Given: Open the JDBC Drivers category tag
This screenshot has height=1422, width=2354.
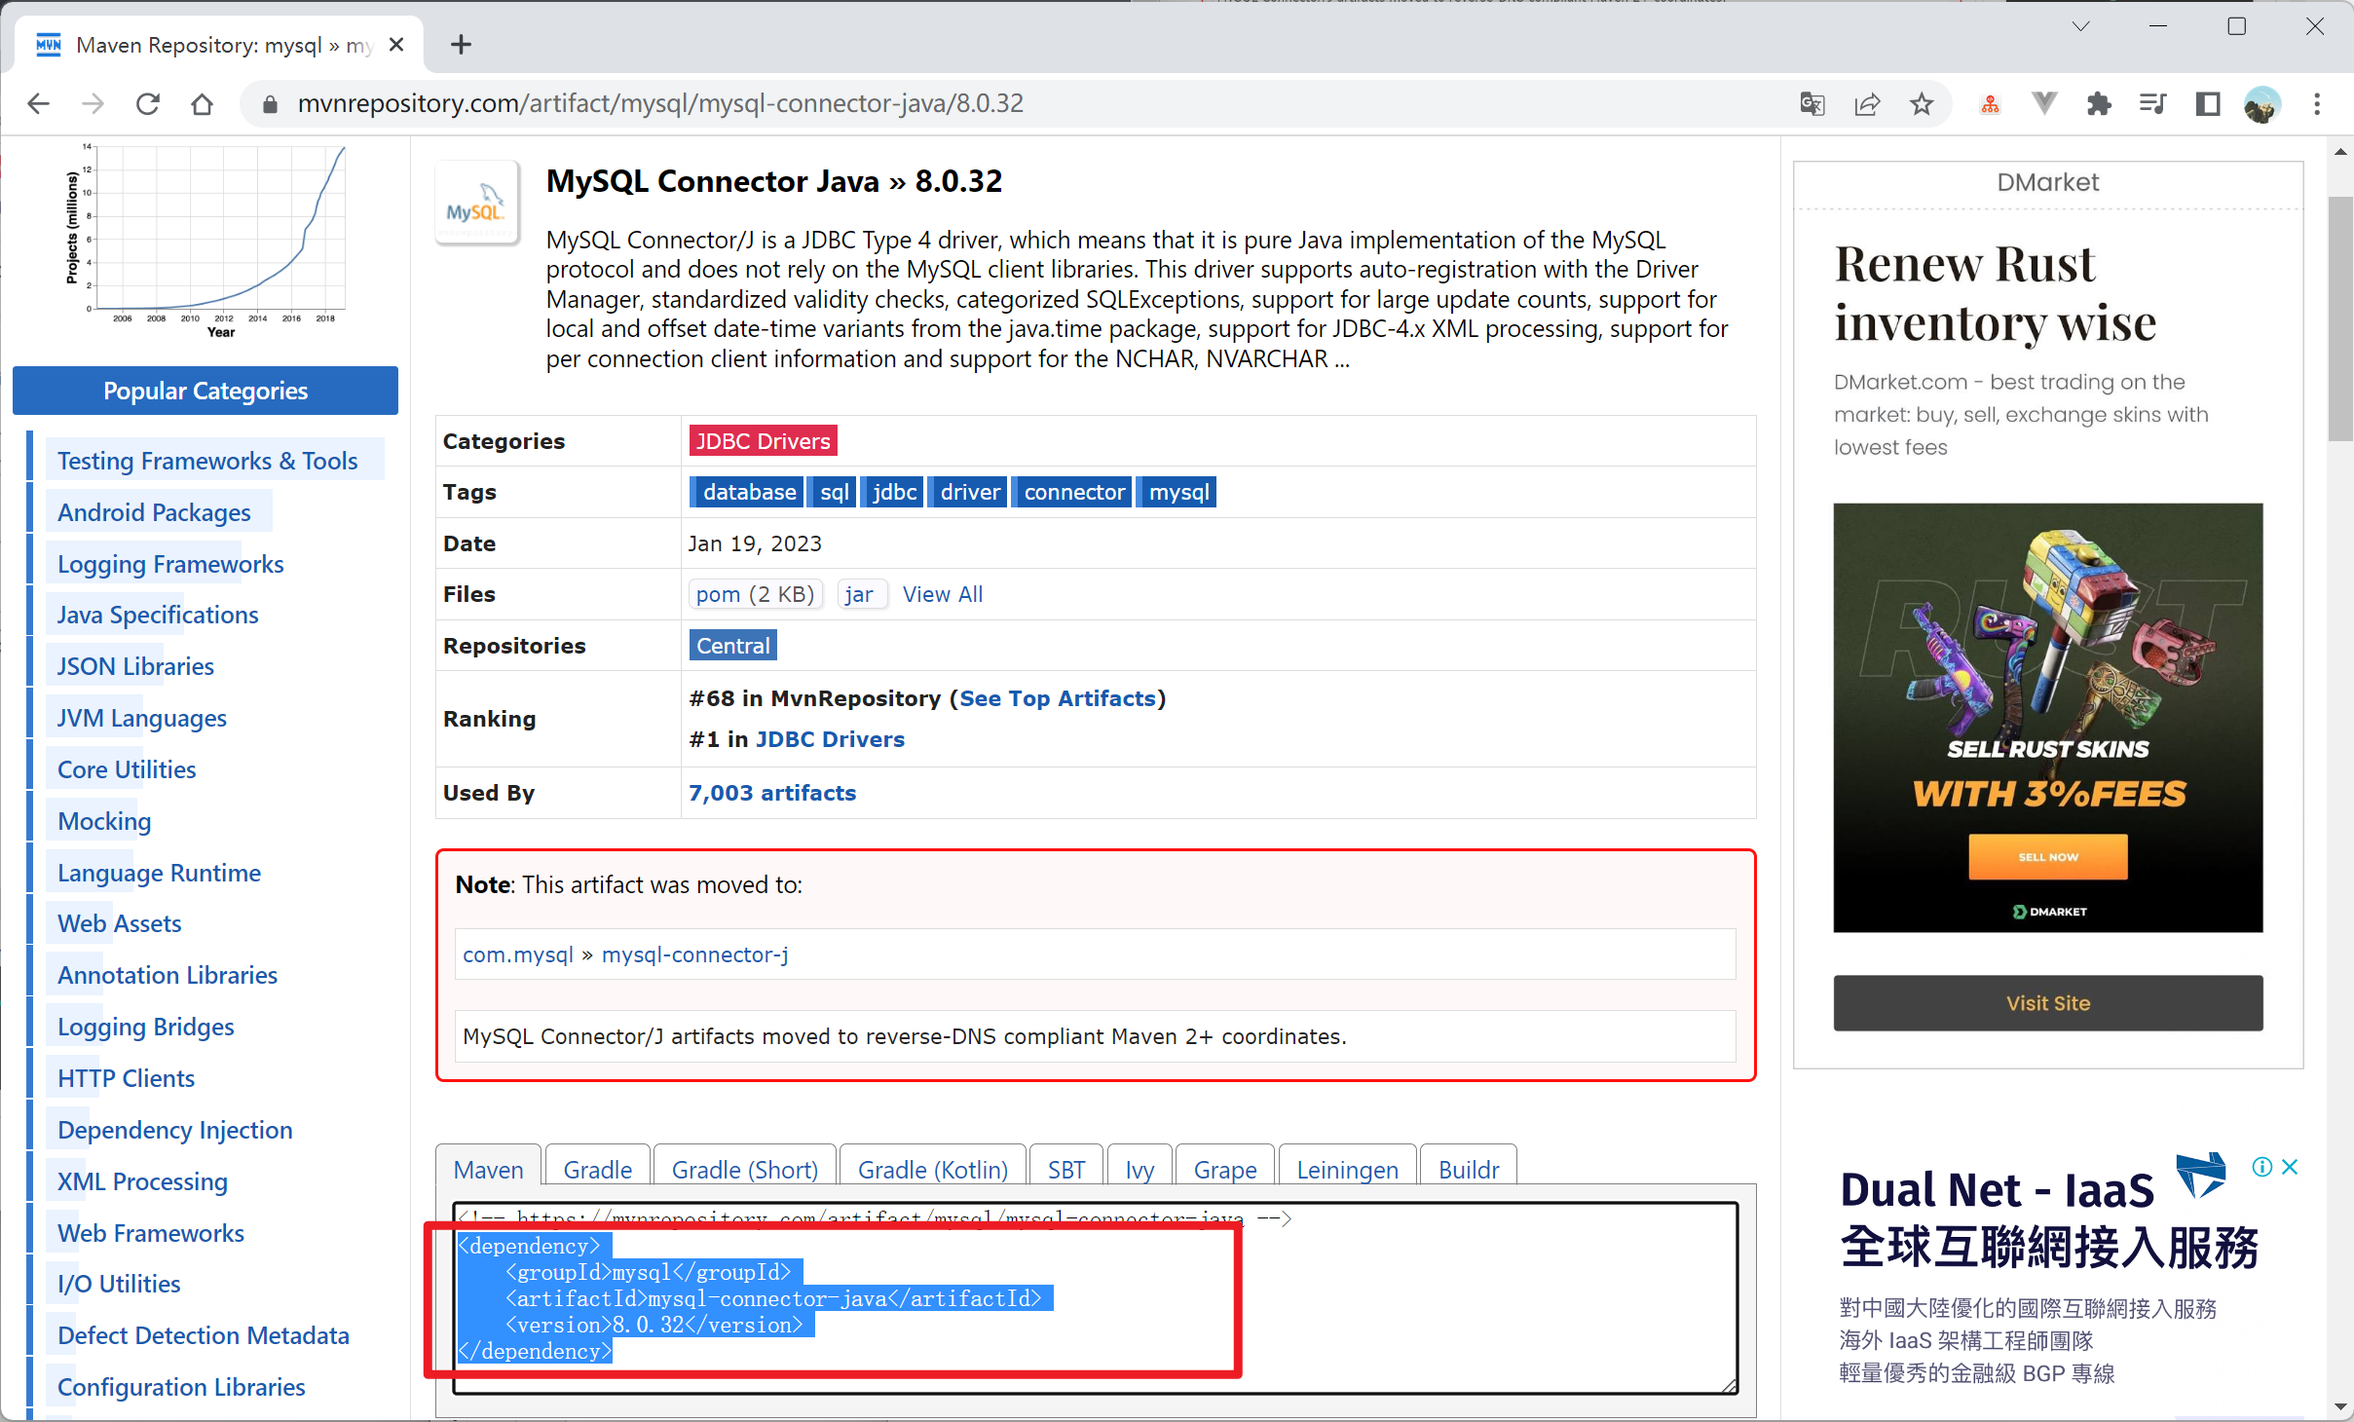Looking at the screenshot, I should click(x=763, y=441).
